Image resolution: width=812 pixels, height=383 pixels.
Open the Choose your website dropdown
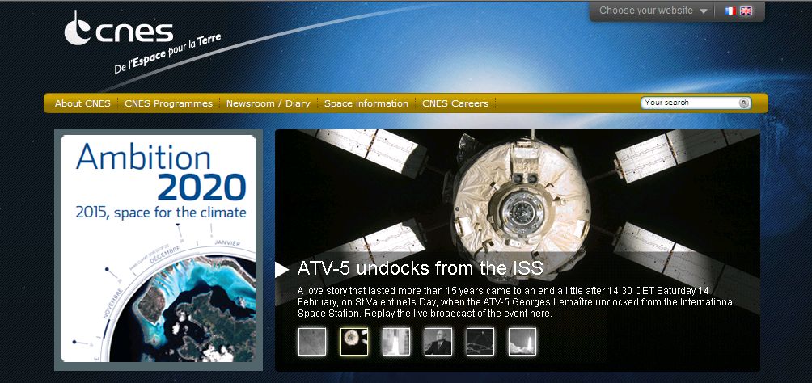653,11
